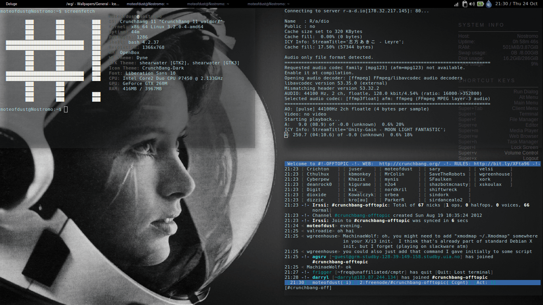Select nick 'Kowalczyk' in the names list
Image resolution: width=543 pixels, height=305 pixels.
[x=361, y=195]
